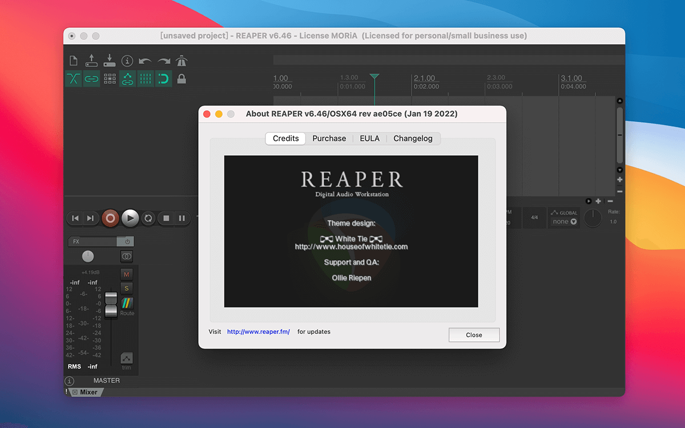Click the Rate value 1.0
The height and width of the screenshot is (428, 685).
pyautogui.click(x=613, y=221)
